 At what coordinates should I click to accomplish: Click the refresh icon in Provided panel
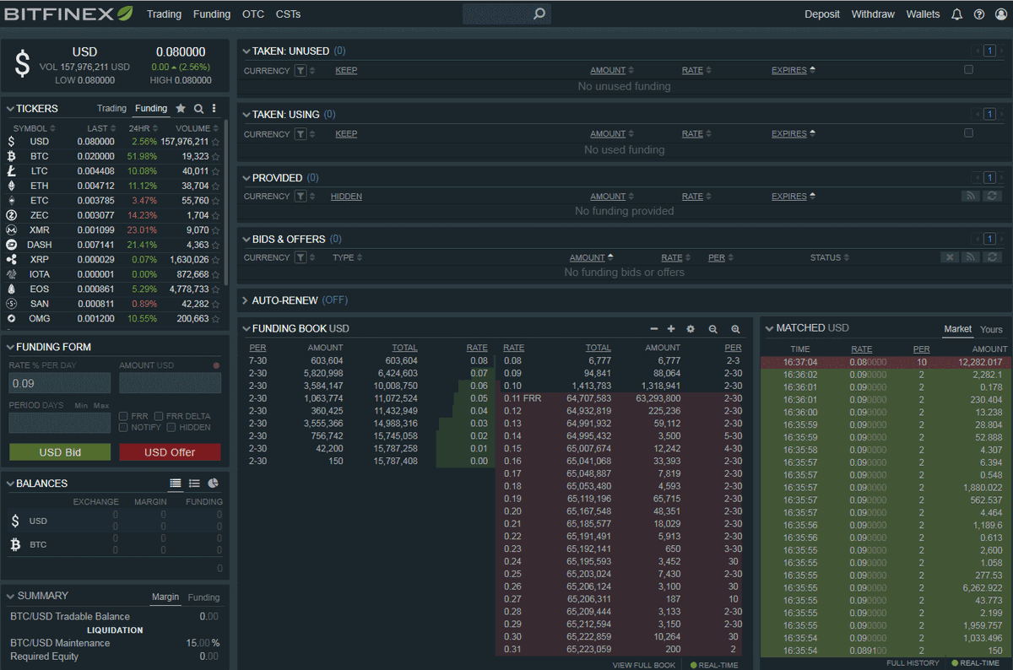click(993, 196)
